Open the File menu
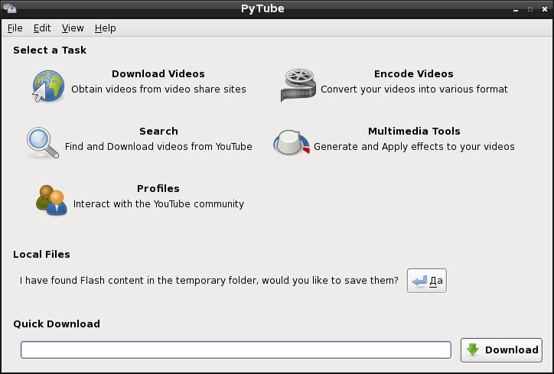This screenshot has height=374, width=554. (15, 28)
